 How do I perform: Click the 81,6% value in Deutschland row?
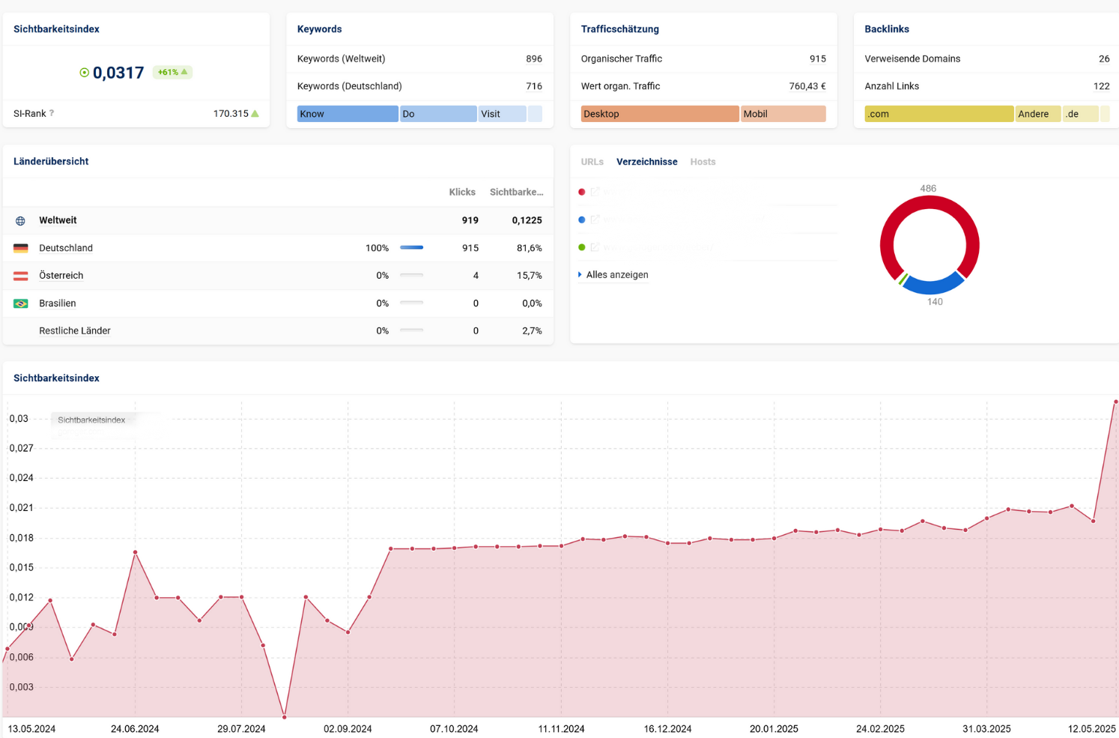coord(530,248)
